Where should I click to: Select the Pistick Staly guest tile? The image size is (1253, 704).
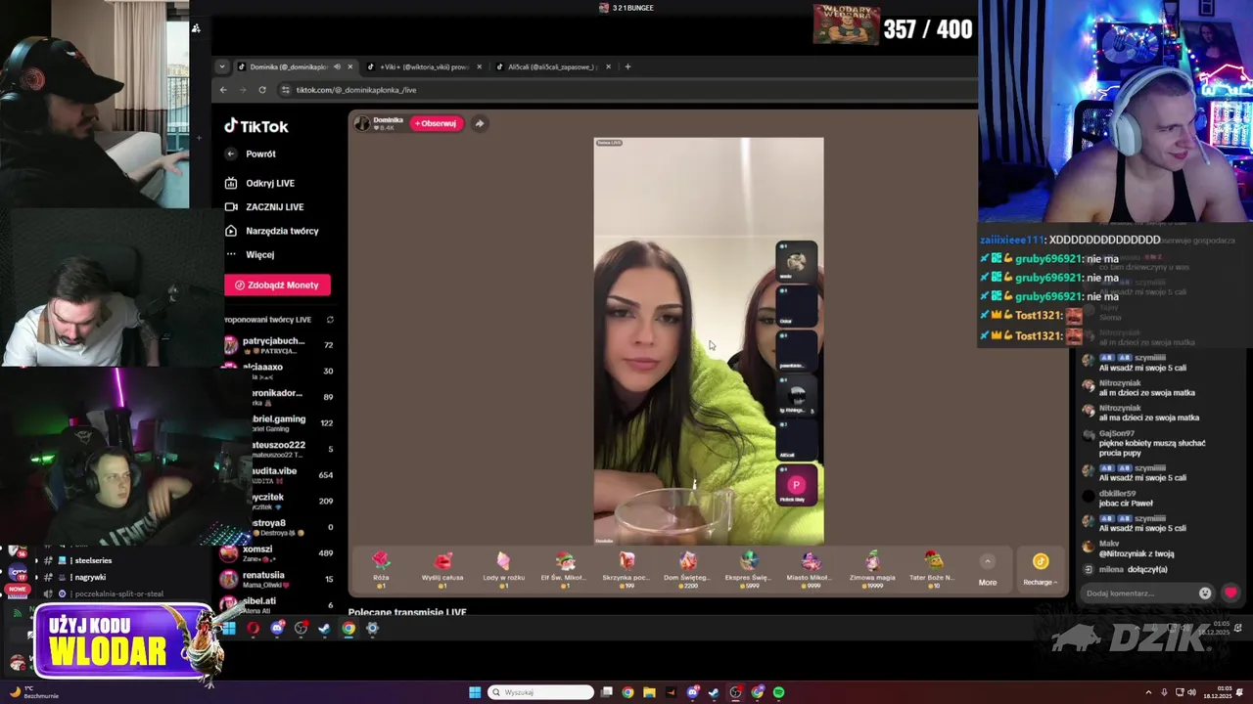click(796, 486)
